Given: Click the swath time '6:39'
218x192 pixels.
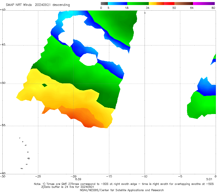Looking at the screenshot, I should pyautogui.click(x=78, y=179).
